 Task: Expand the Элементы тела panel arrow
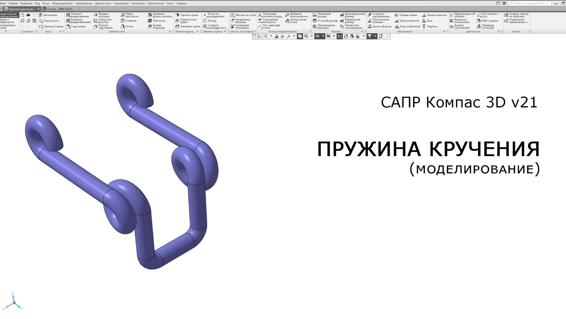tap(170, 32)
